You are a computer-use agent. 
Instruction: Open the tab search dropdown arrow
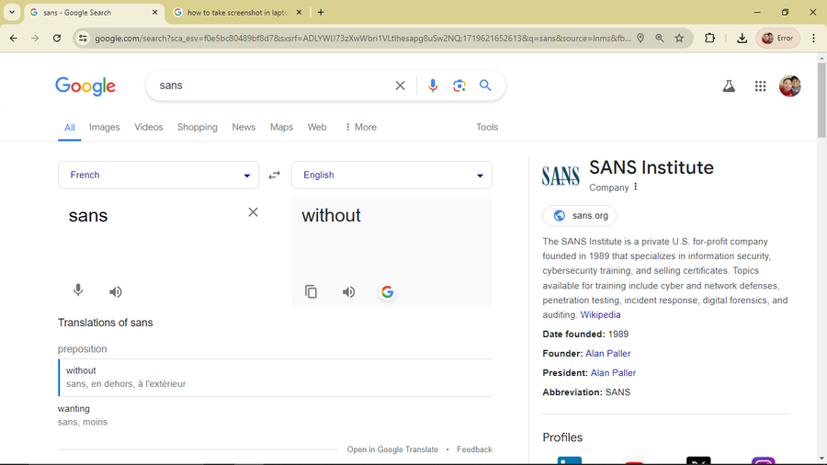coord(12,12)
